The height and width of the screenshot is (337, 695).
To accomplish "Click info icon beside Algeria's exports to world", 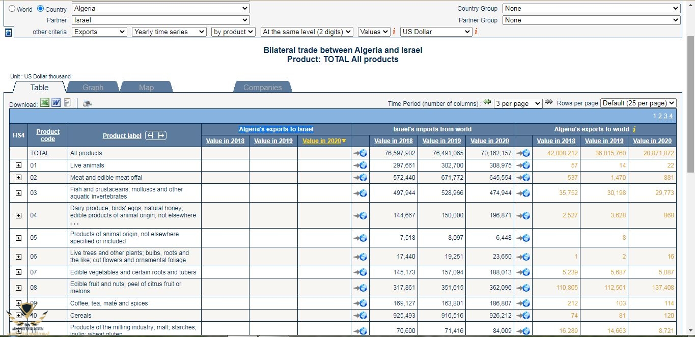I will point(634,129).
